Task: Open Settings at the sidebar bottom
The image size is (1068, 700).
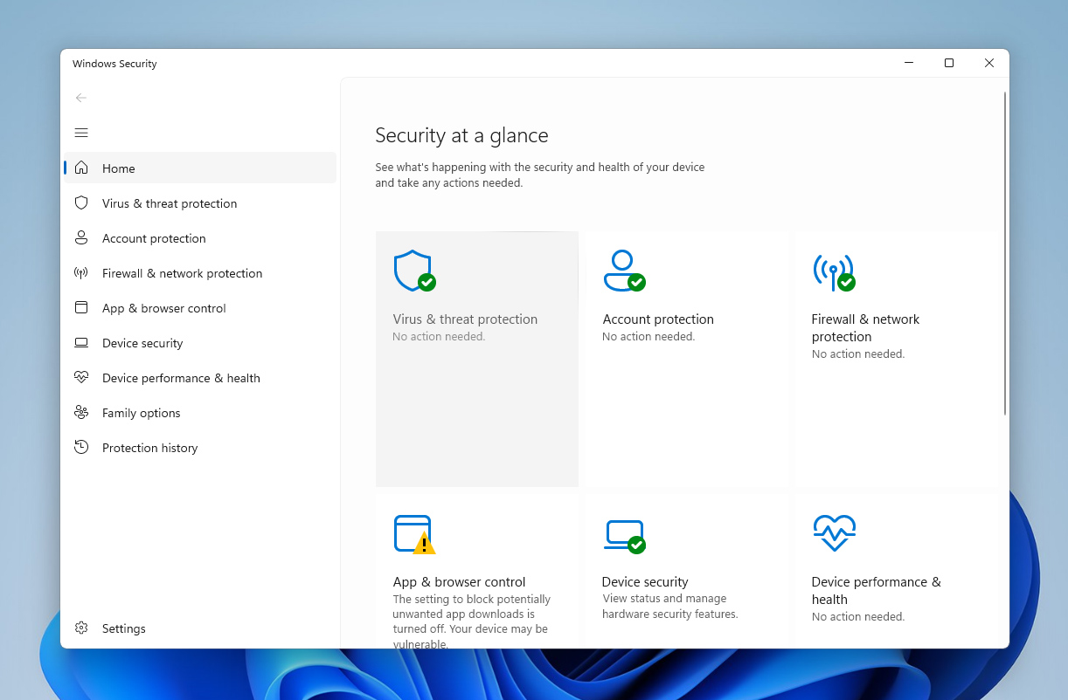Action: click(200, 628)
